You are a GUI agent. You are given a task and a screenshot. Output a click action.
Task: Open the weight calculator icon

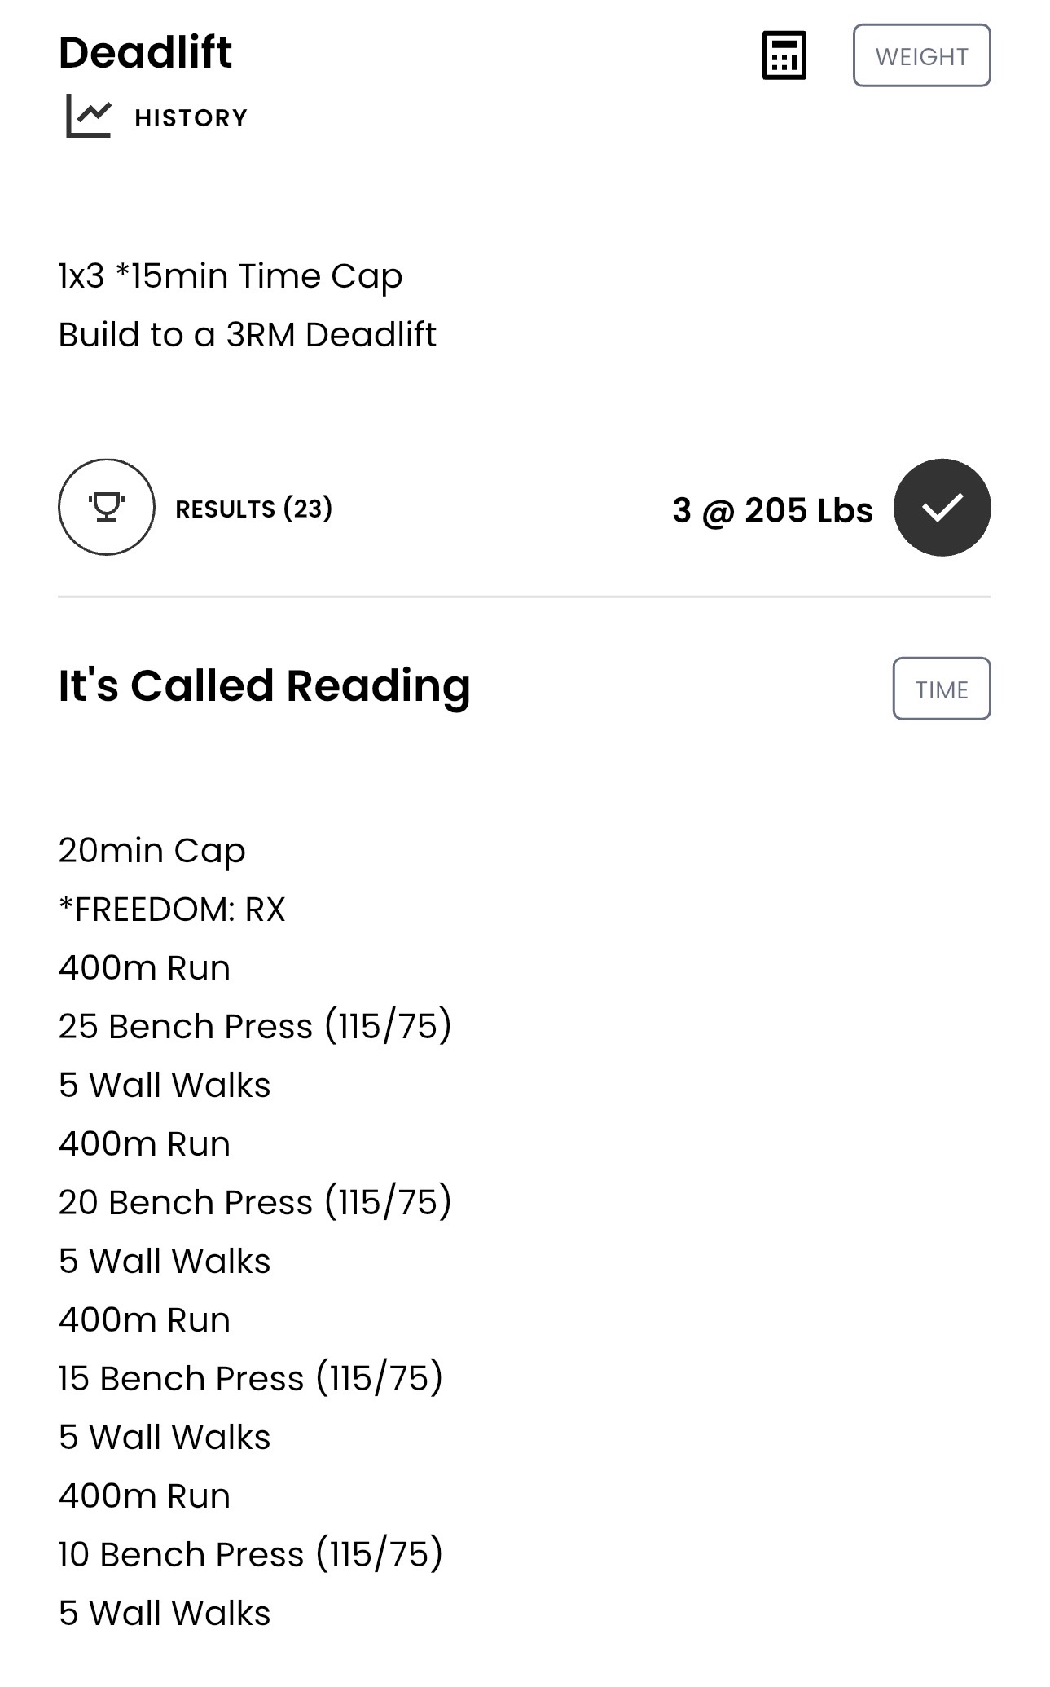(784, 55)
